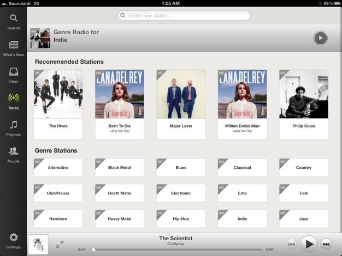This screenshot has height=256, width=342.
Task: Play Genre Radio for Indie station
Action: tap(320, 38)
